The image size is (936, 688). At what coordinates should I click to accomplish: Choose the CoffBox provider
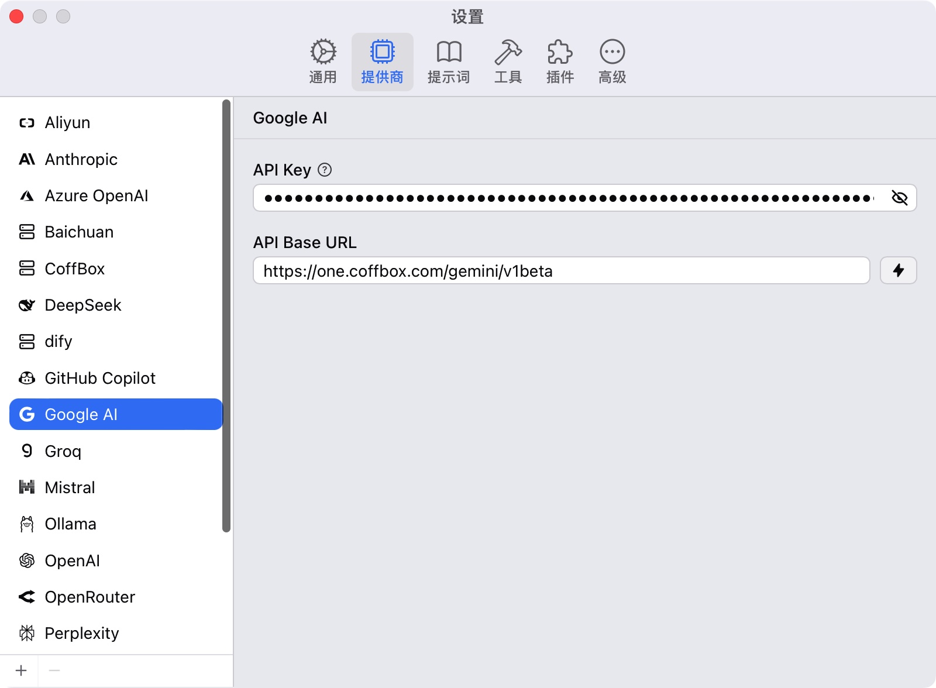pyautogui.click(x=116, y=269)
